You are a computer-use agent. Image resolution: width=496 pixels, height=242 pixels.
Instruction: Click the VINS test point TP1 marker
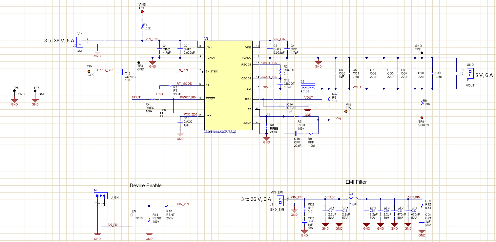[142, 11]
